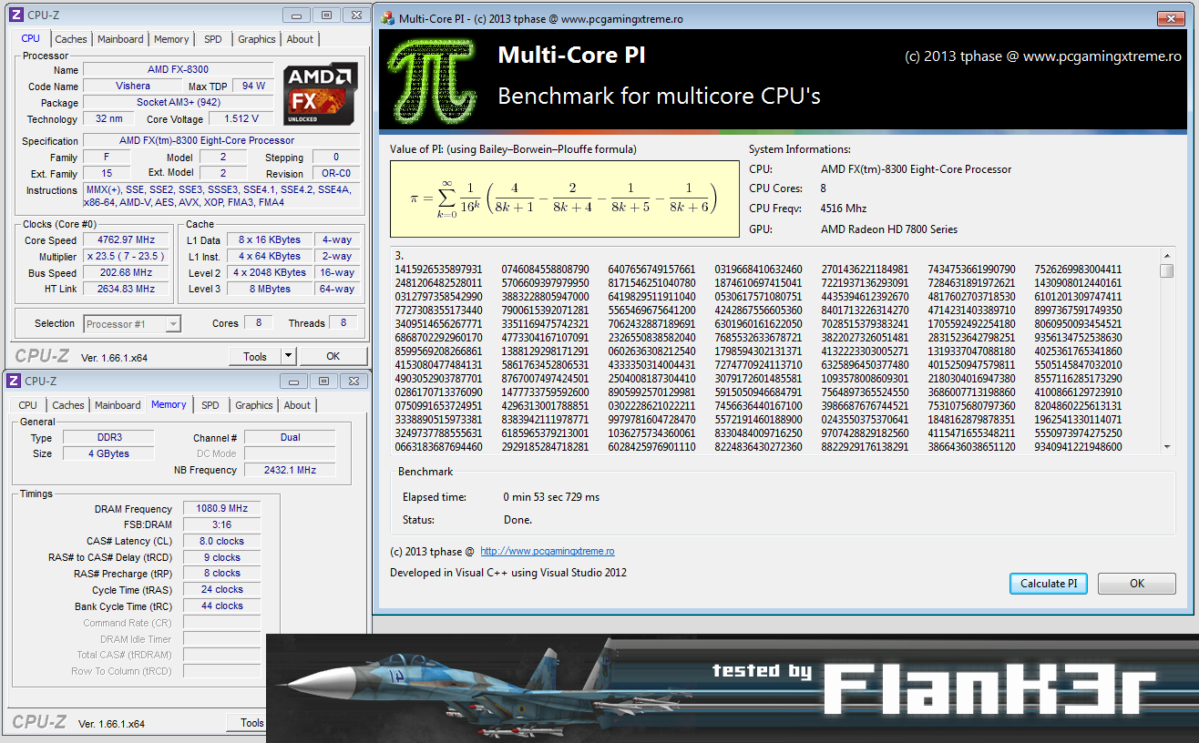Open Mainboard tab in lower CPU-Z window
This screenshot has width=1199, height=743.
tap(118, 405)
